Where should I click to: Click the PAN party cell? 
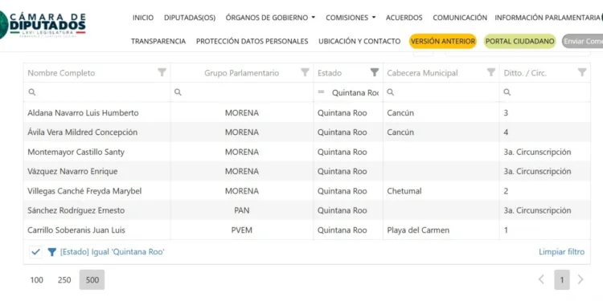coord(242,210)
